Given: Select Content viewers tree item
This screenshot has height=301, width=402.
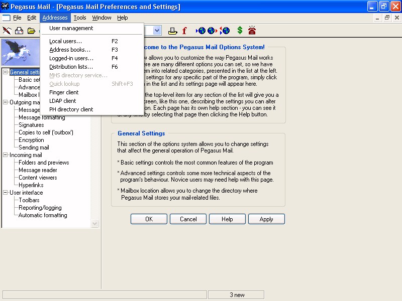Looking at the screenshot, I should click(x=38, y=178).
